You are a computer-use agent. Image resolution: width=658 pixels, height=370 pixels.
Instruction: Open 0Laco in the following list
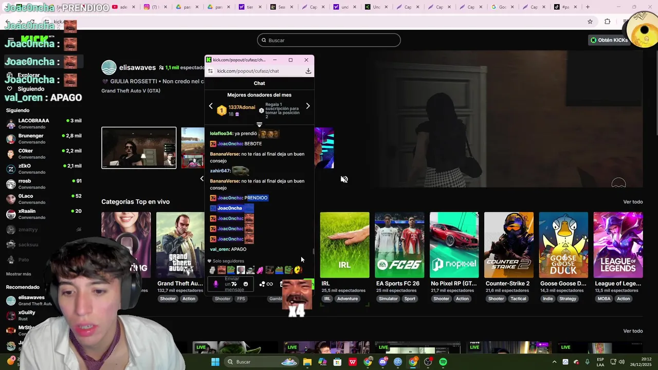pyautogui.click(x=44, y=199)
